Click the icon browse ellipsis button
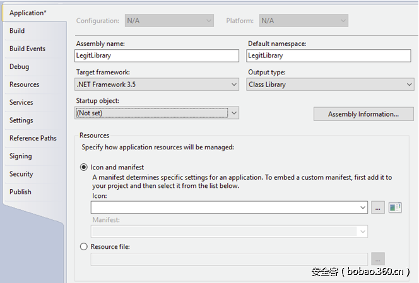The height and width of the screenshot is (283, 419). pos(377,207)
